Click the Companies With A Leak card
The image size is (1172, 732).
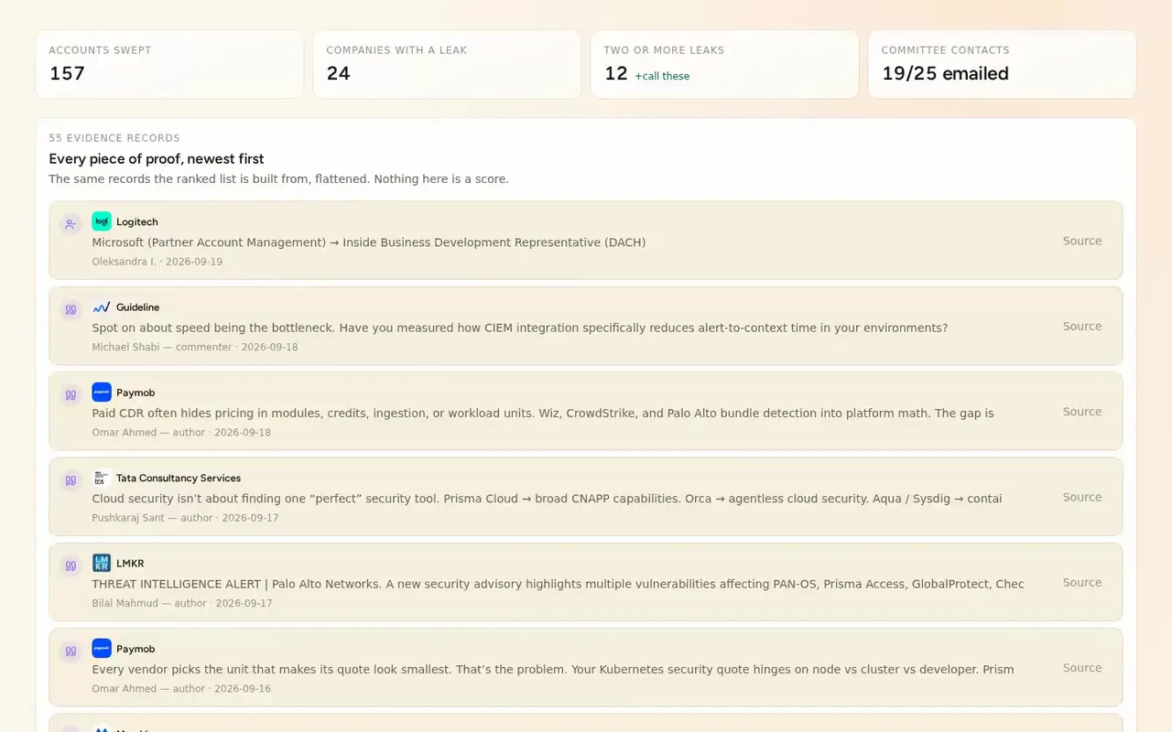[447, 64]
